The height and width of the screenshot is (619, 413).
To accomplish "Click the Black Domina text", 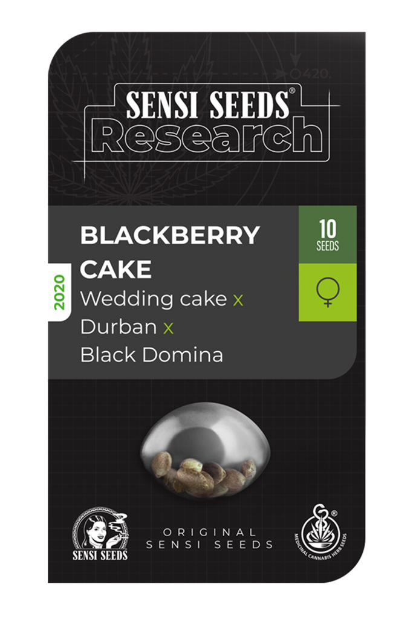I will (152, 354).
